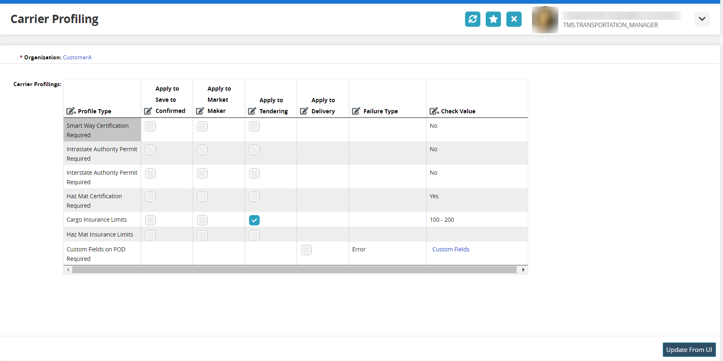Click edit icon for Market Maker column

(x=200, y=111)
